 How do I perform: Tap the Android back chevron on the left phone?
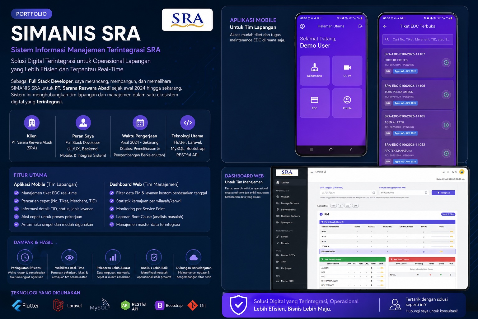pyautogui.click(x=351, y=150)
